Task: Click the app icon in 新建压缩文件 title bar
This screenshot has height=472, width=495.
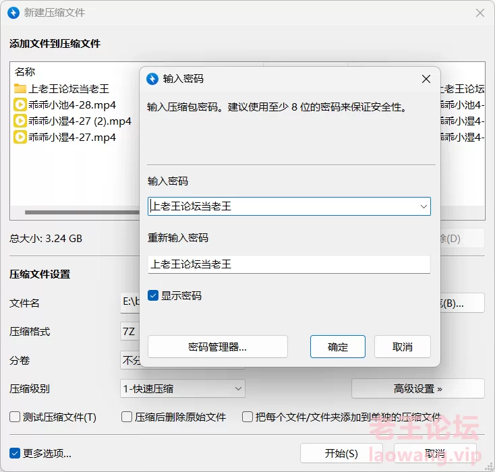Action: (13, 13)
